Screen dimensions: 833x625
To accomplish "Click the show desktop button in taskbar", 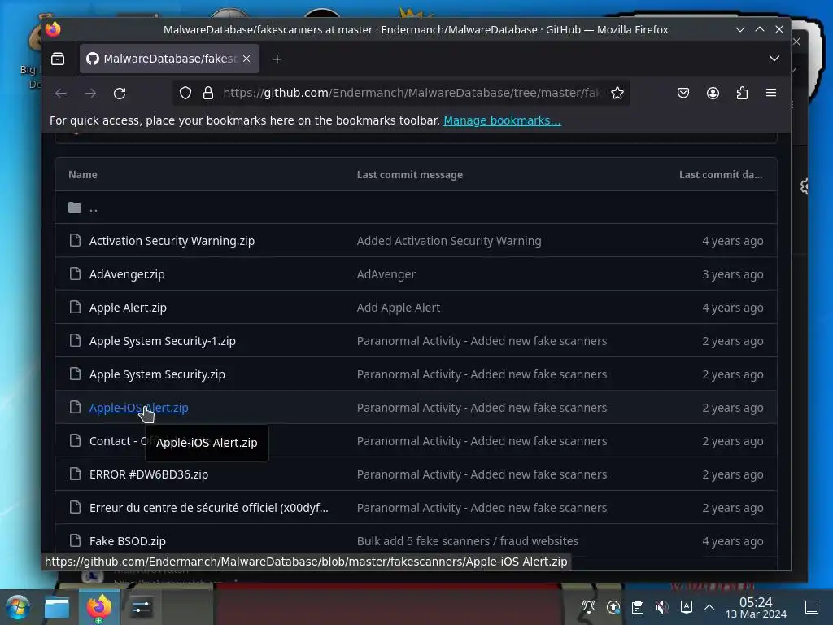I will tap(812, 607).
